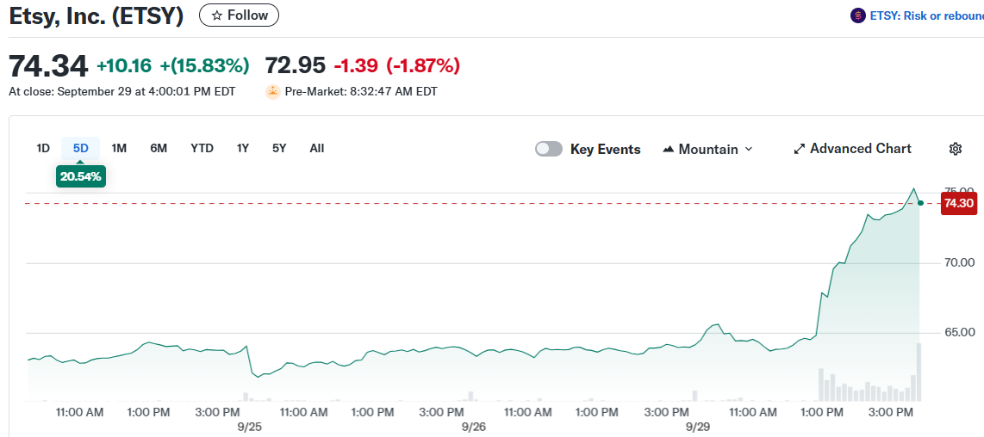Open the Mountain chart type dropdown
The height and width of the screenshot is (437, 984).
[707, 149]
